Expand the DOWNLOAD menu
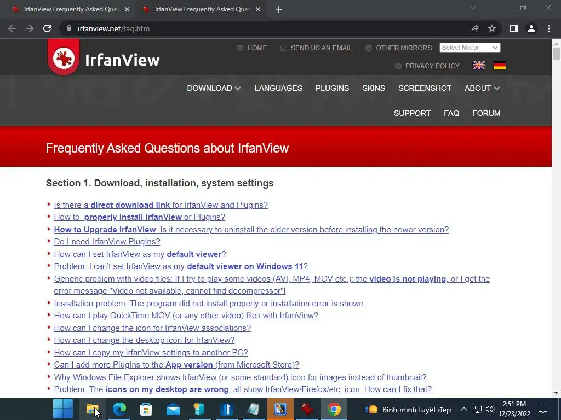The image size is (561, 420). coord(214,88)
